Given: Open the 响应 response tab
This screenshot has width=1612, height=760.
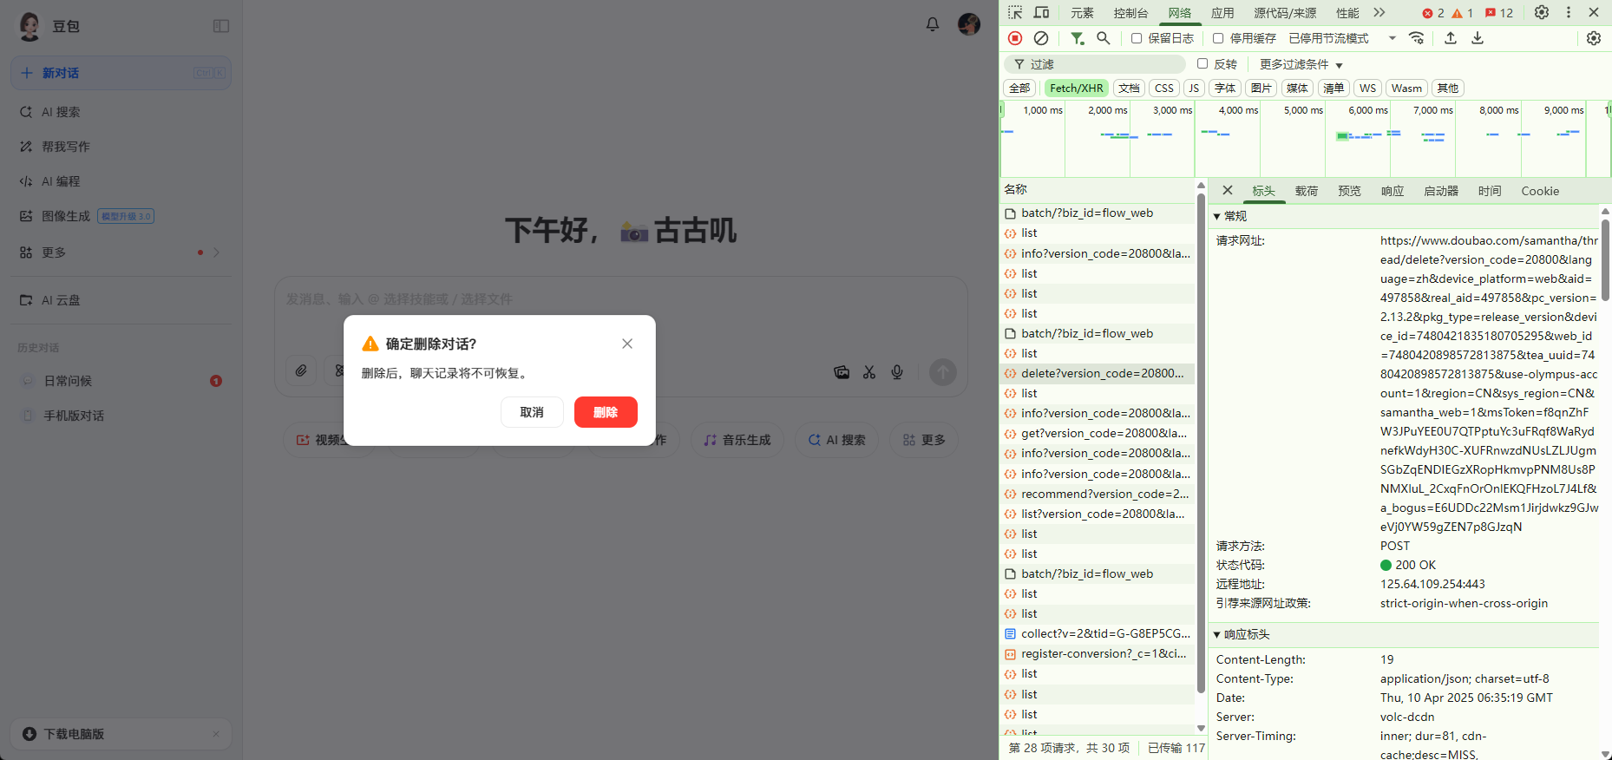Looking at the screenshot, I should tap(1392, 191).
